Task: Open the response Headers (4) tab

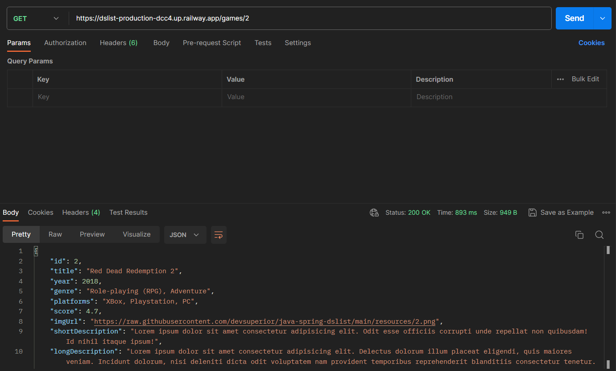Action: pos(81,213)
